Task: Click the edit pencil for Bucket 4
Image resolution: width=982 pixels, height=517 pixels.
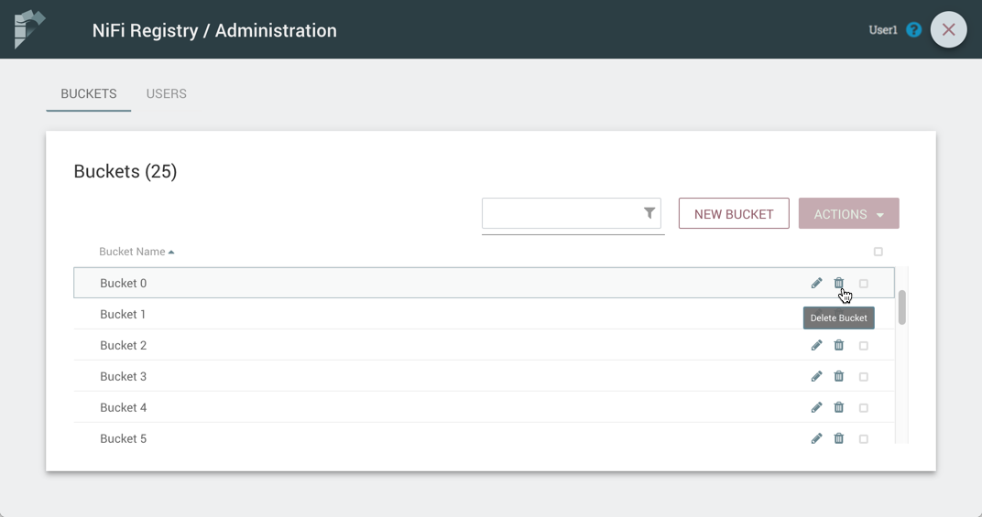Action: [x=816, y=408]
